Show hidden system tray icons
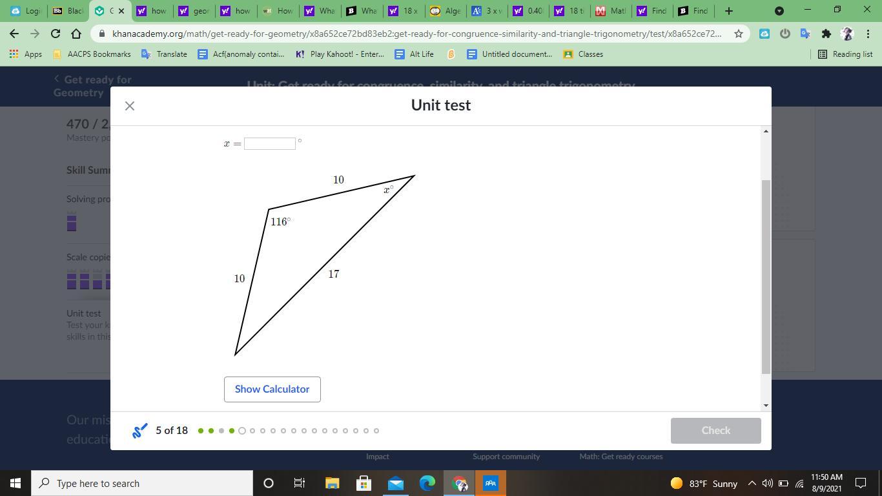 [752, 483]
